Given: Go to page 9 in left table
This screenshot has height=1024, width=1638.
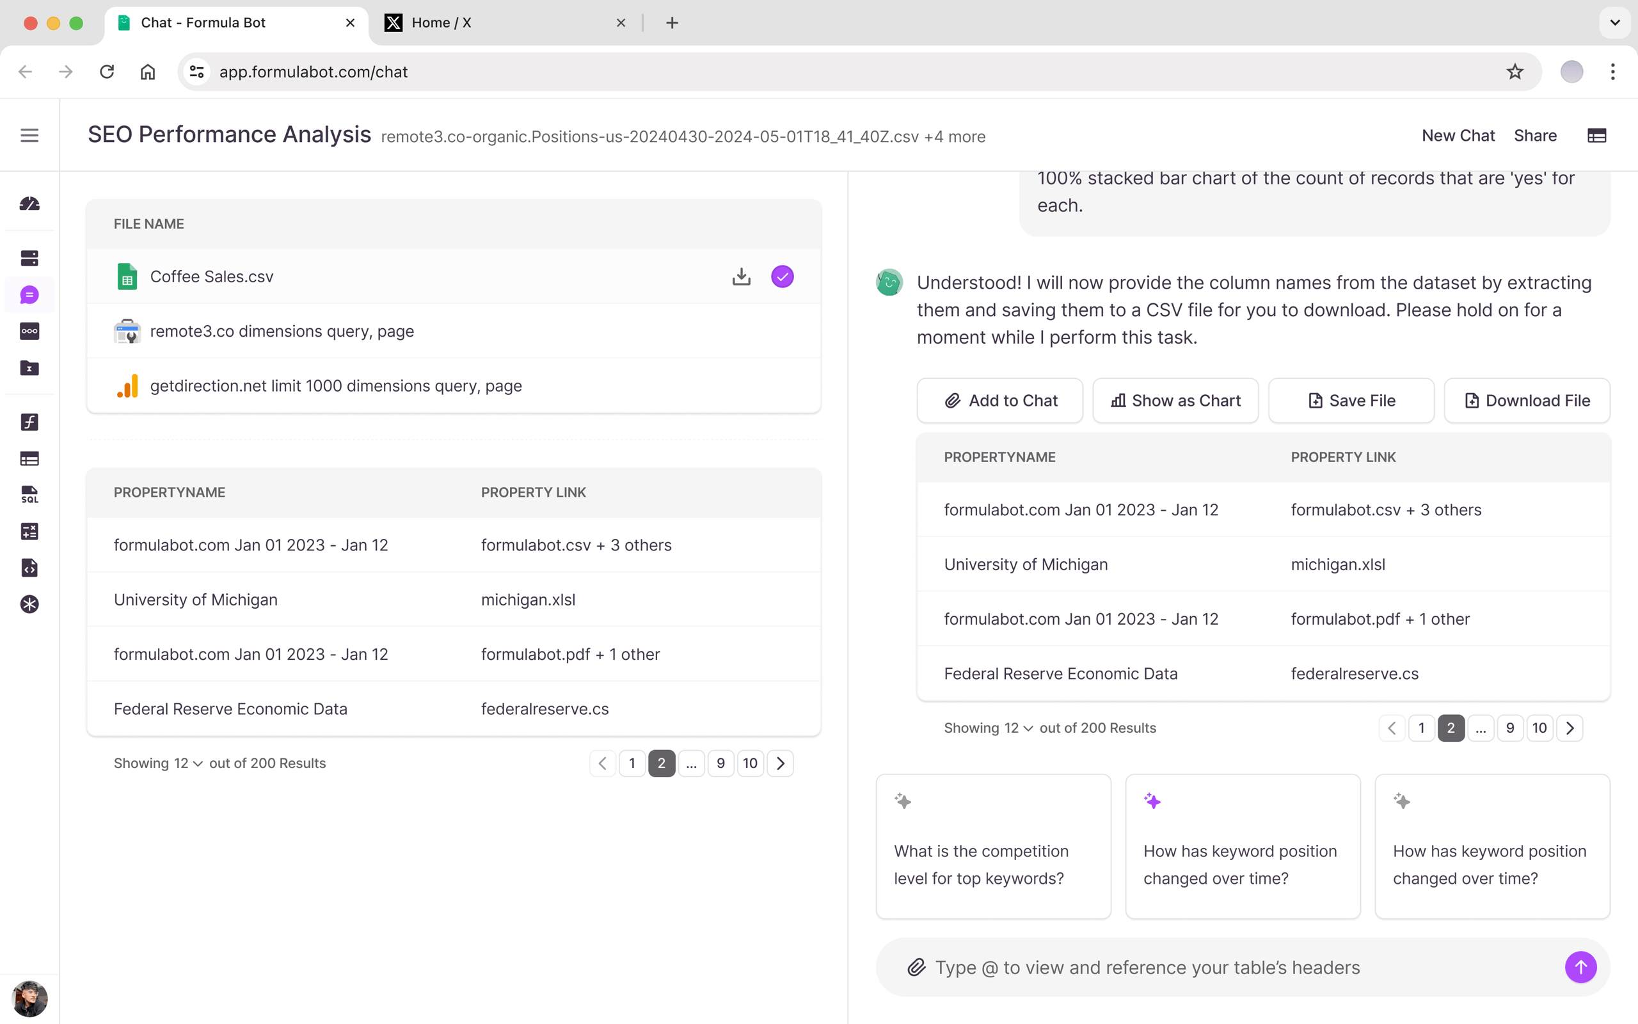Looking at the screenshot, I should click(721, 764).
